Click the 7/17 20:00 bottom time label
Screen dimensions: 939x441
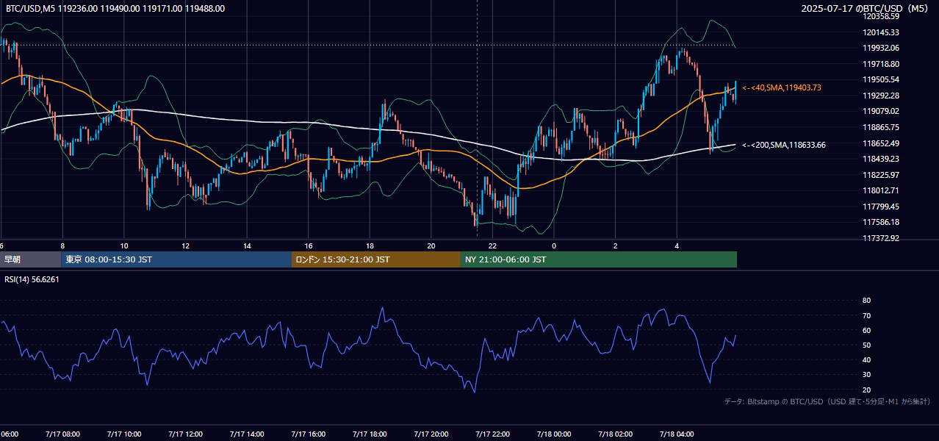click(431, 434)
